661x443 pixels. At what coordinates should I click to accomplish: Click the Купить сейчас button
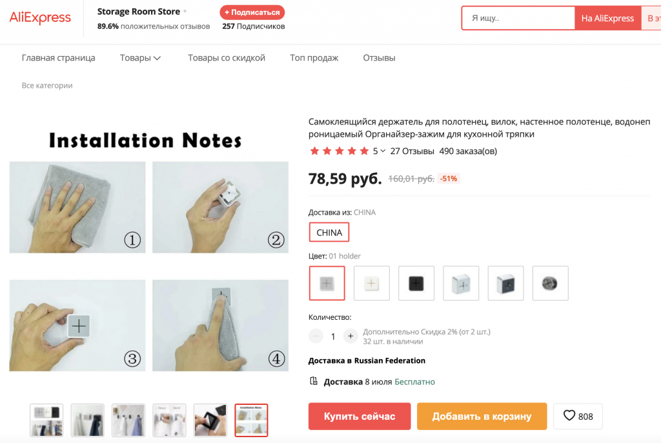pos(360,417)
